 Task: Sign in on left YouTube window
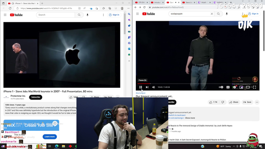[x=114, y=15]
